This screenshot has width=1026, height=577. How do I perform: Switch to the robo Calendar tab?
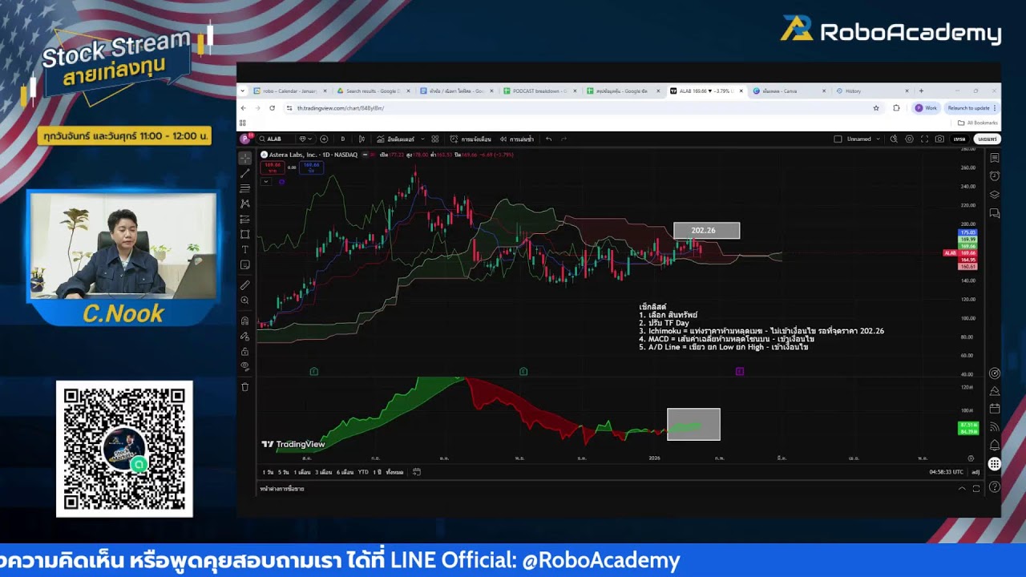point(292,91)
